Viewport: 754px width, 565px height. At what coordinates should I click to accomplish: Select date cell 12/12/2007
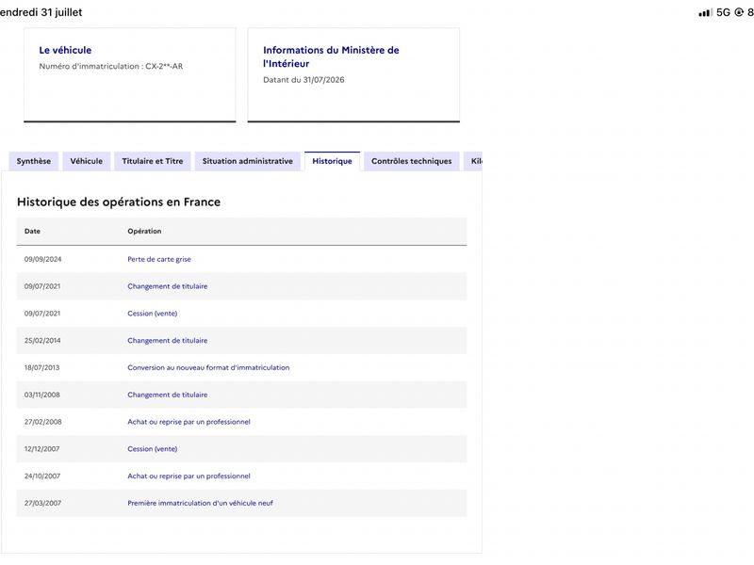(x=41, y=449)
